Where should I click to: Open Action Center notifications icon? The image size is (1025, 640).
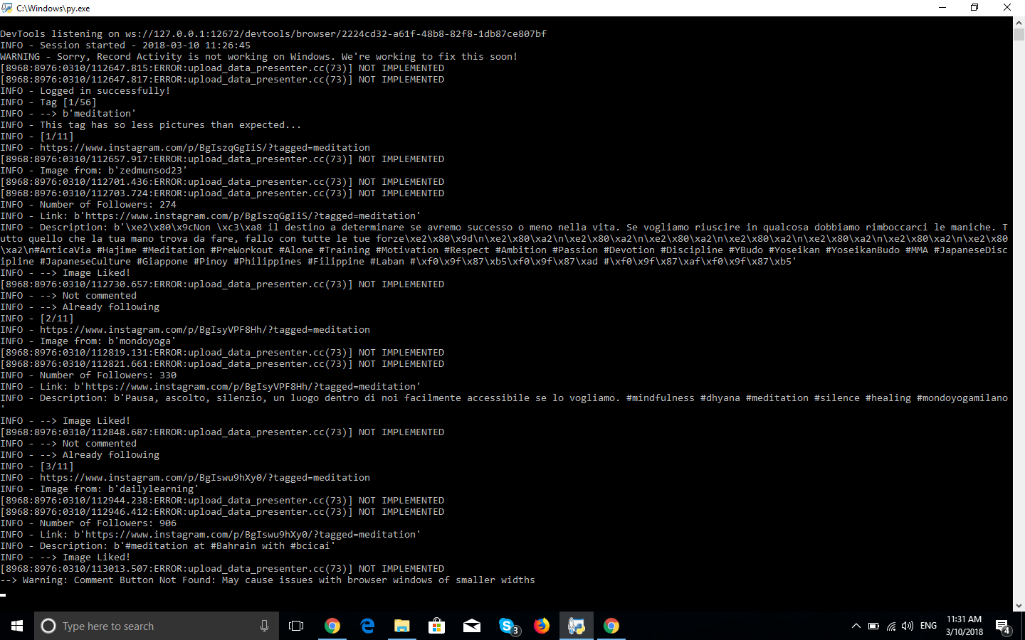coord(1003,626)
